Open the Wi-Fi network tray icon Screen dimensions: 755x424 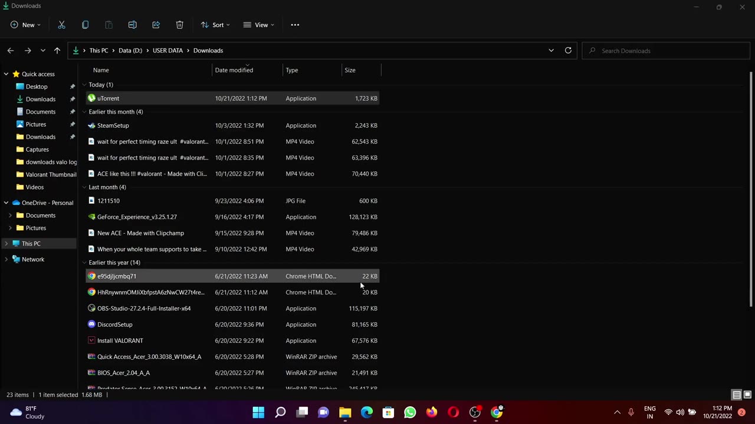tap(668, 412)
